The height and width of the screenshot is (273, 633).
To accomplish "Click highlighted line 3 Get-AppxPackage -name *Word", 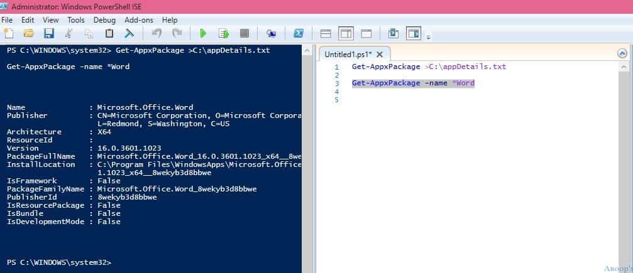I will (x=413, y=83).
